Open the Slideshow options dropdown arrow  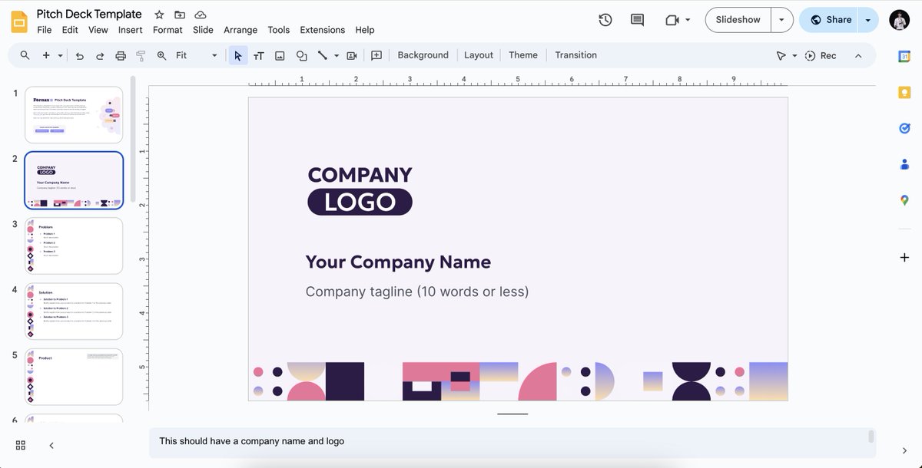pyautogui.click(x=781, y=19)
